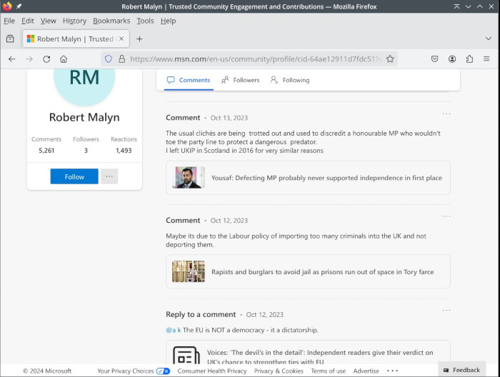Viewport: 500px width, 377px height.
Task: Open the Extensions puzzle icon
Action: [x=469, y=59]
